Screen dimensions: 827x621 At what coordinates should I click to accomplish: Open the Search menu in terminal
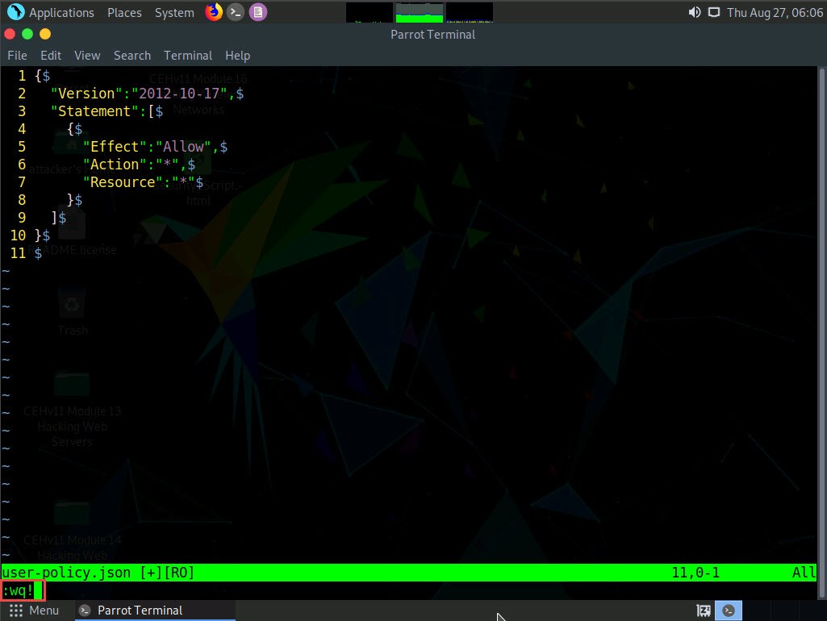132,56
